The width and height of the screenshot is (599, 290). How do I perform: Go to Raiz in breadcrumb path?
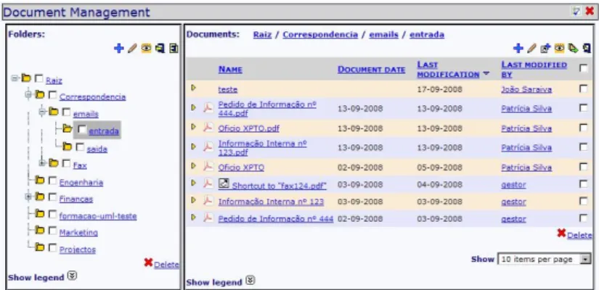click(262, 35)
